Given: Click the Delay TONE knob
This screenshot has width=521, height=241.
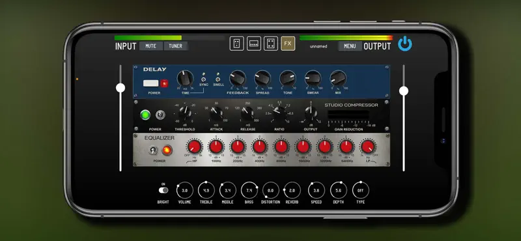Looking at the screenshot, I should (x=288, y=78).
